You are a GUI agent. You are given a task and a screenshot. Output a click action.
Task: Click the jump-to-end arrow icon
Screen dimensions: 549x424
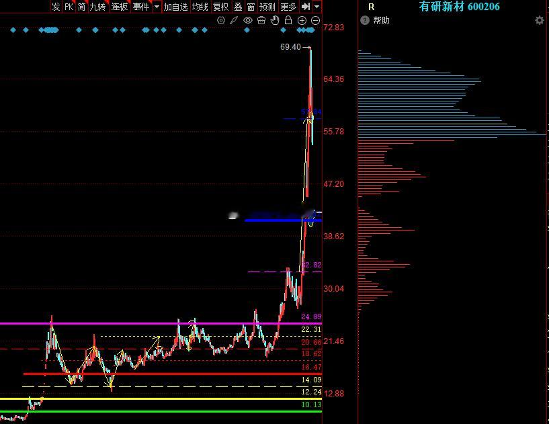point(306,6)
